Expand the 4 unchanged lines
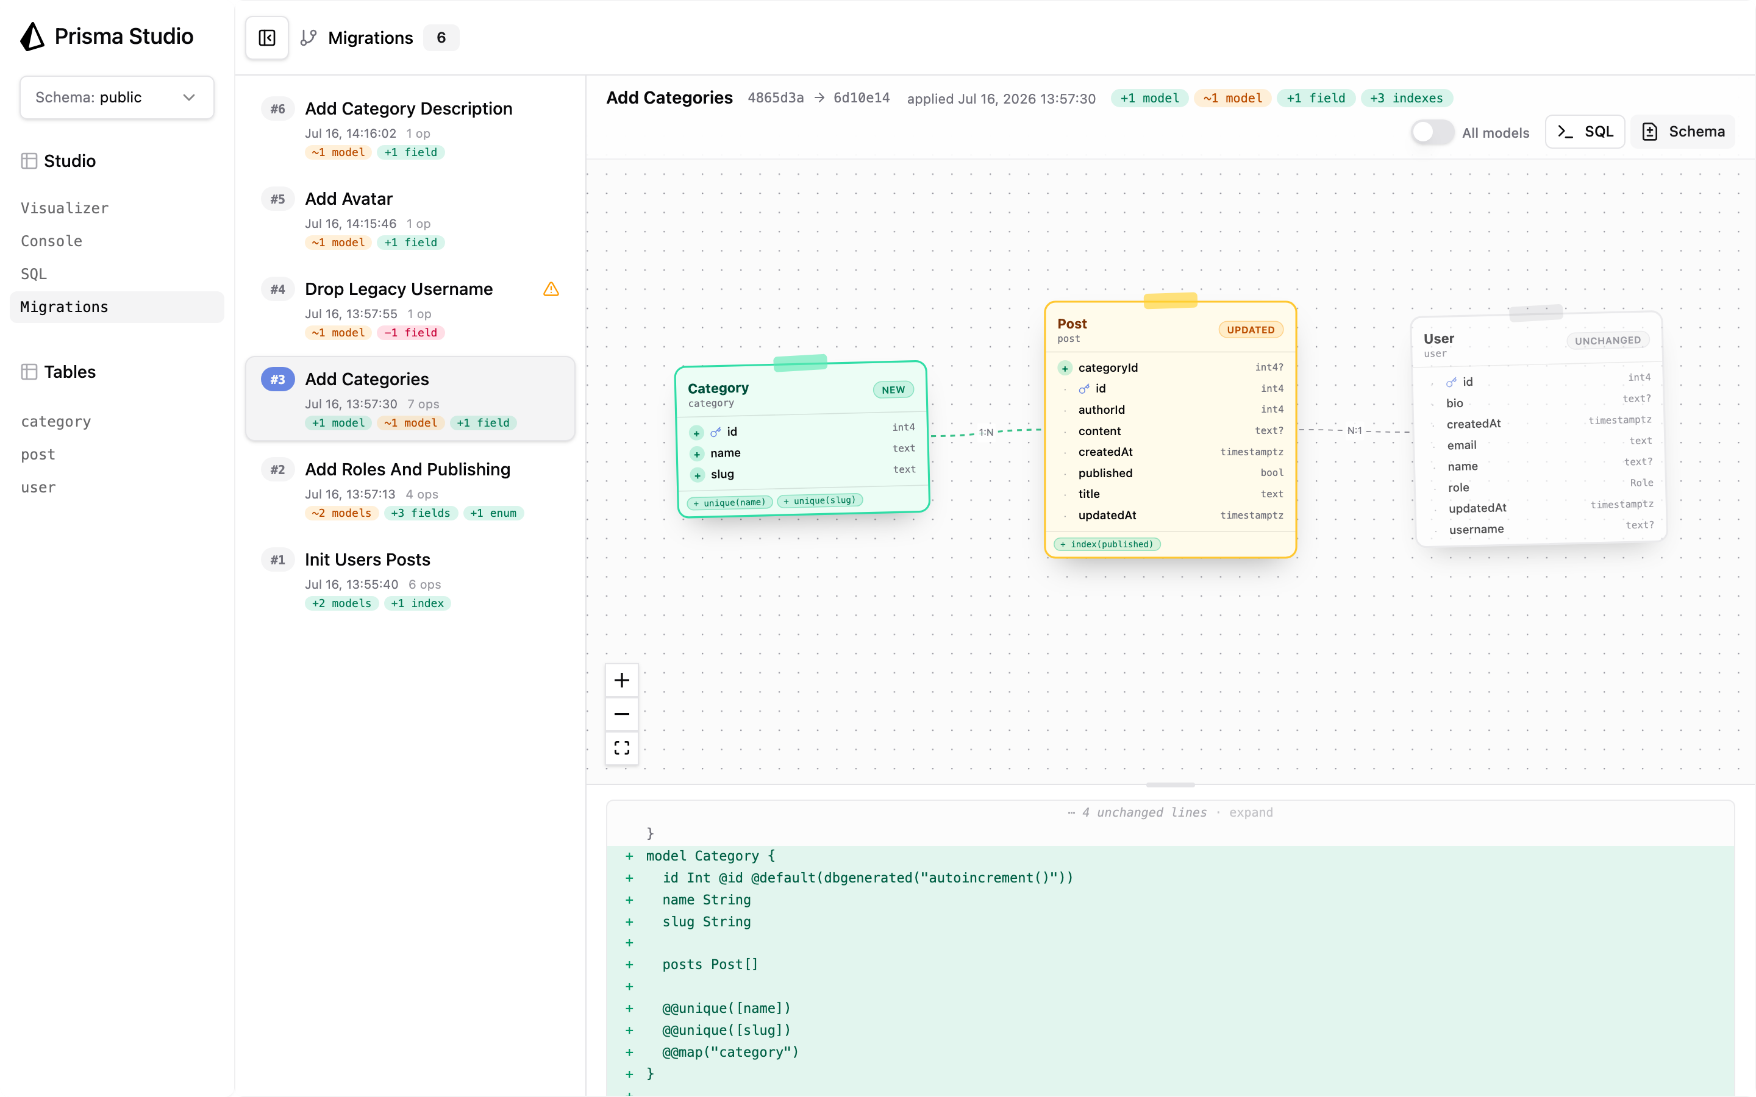This screenshot has width=1756, height=1097. (x=1251, y=812)
